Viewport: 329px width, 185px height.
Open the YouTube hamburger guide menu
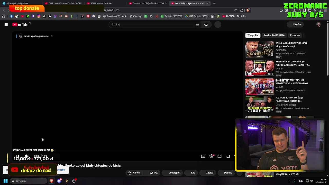(6, 24)
